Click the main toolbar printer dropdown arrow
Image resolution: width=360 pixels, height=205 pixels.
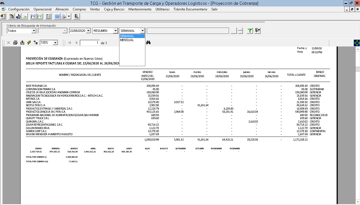coord(69,16)
